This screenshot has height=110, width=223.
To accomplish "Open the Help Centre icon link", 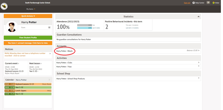I will coord(193,3).
